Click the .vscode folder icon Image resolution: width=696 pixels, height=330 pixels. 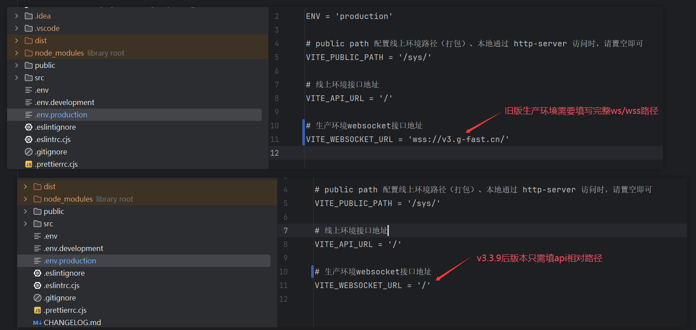29,28
